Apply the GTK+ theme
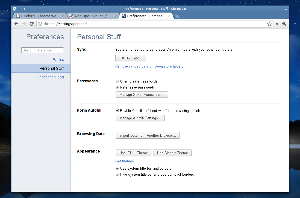 click(x=134, y=153)
